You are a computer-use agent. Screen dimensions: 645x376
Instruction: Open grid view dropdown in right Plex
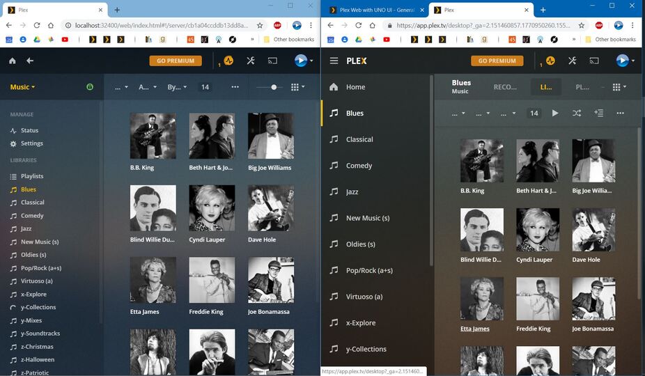[619, 87]
